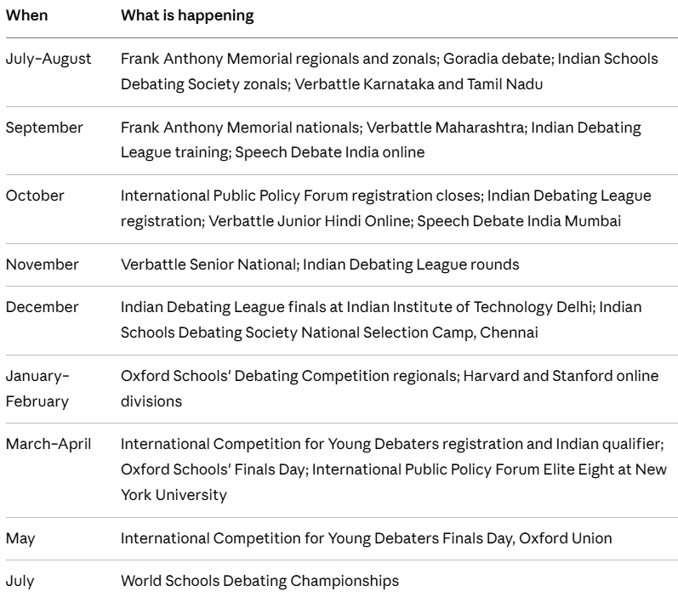The width and height of the screenshot is (678, 597).
Task: Click the "When" column header
Action: [27, 15]
